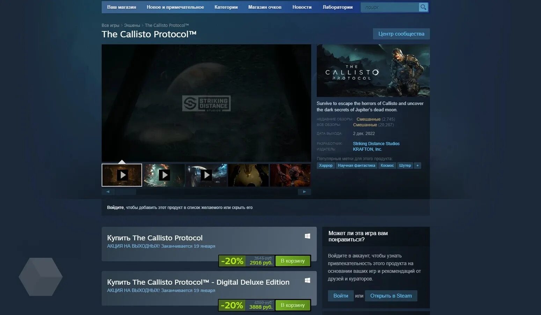Focus the поиск search field
Image resolution: width=541 pixels, height=315 pixels.
(390, 7)
